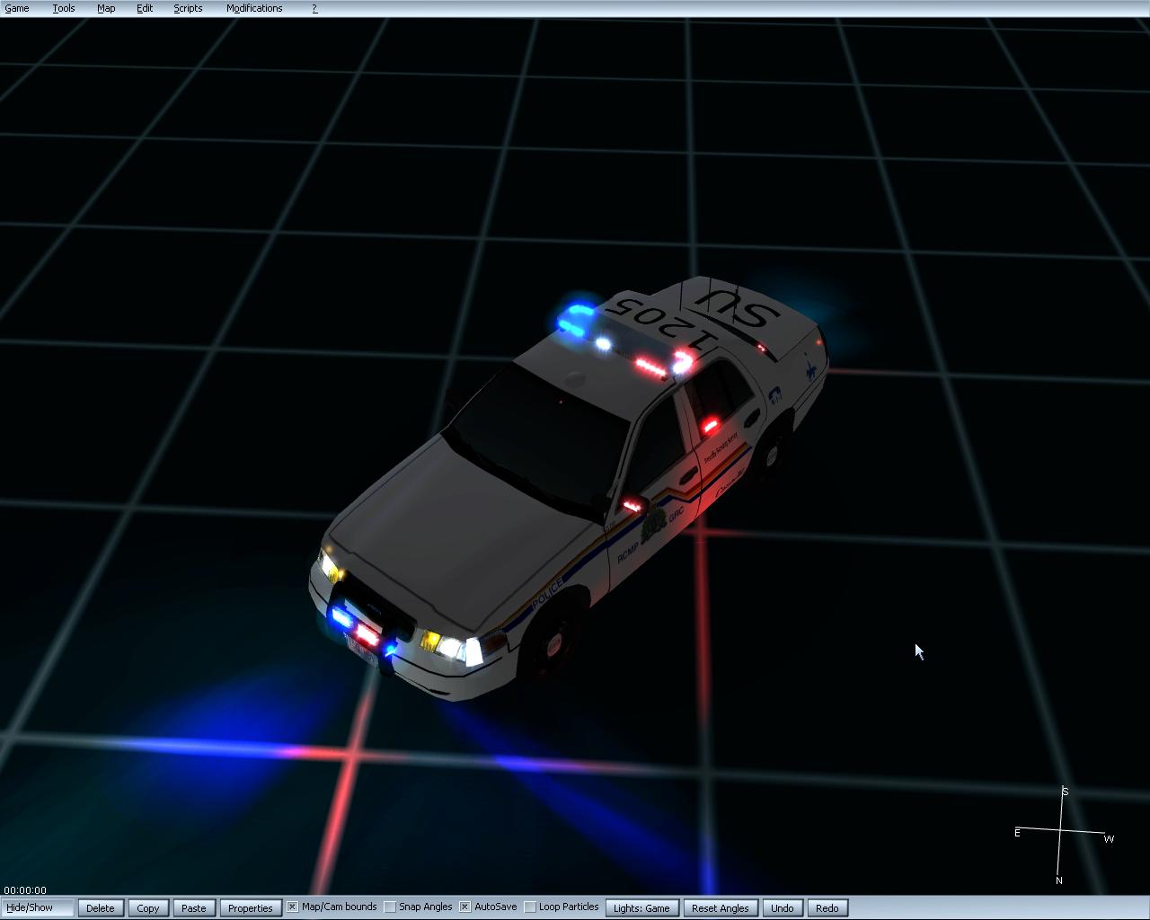1150x920 pixels.
Task: Click the Delete button
Action: click(101, 907)
